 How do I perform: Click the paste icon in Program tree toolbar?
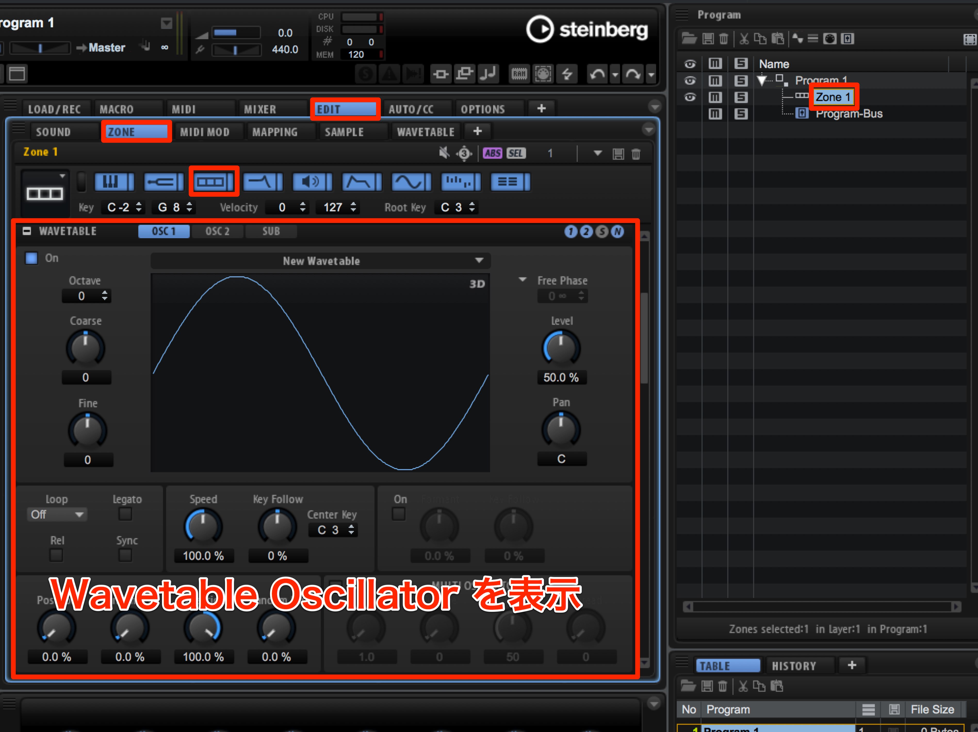(777, 39)
